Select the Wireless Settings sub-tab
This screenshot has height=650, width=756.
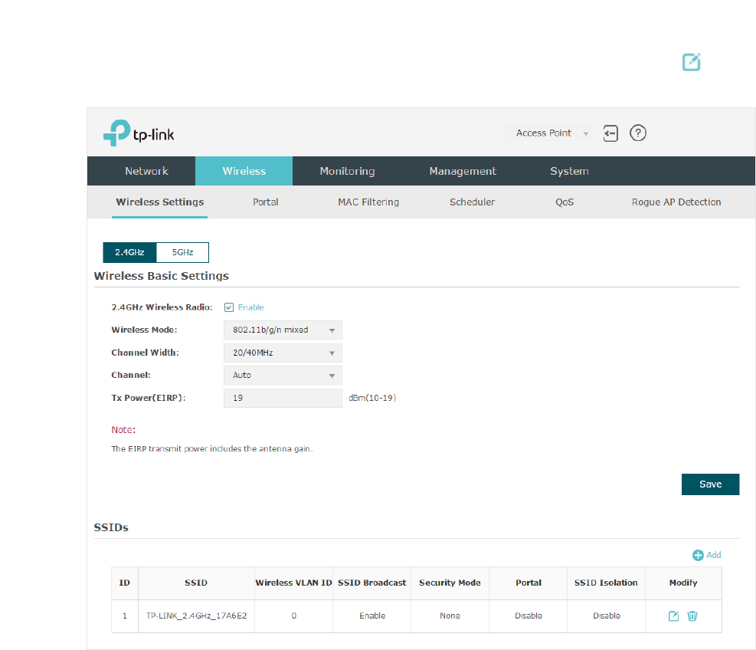click(159, 202)
